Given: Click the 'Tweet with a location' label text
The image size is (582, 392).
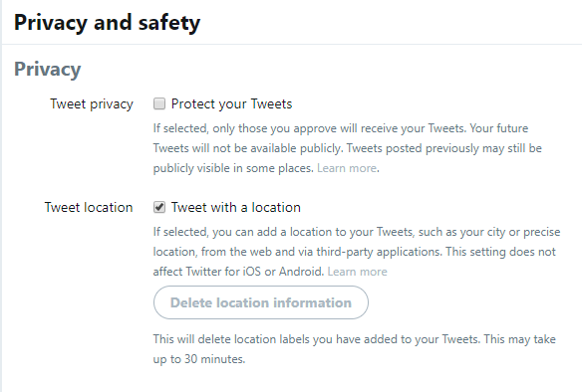Looking at the screenshot, I should point(236,208).
